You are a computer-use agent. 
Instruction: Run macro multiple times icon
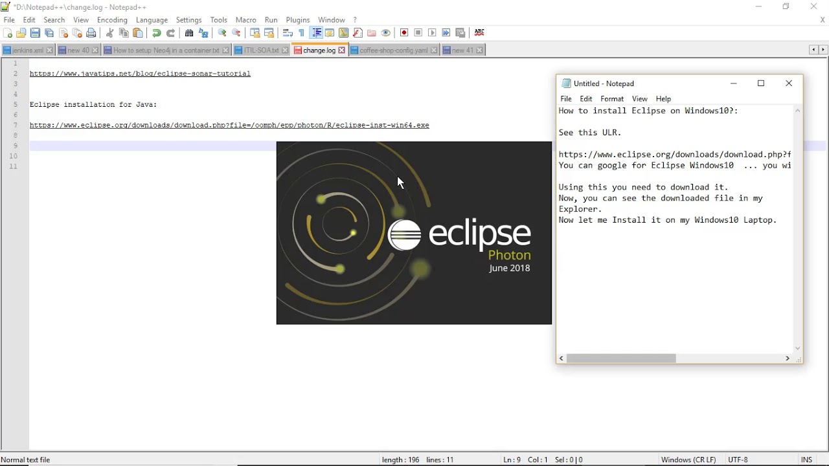point(446,33)
